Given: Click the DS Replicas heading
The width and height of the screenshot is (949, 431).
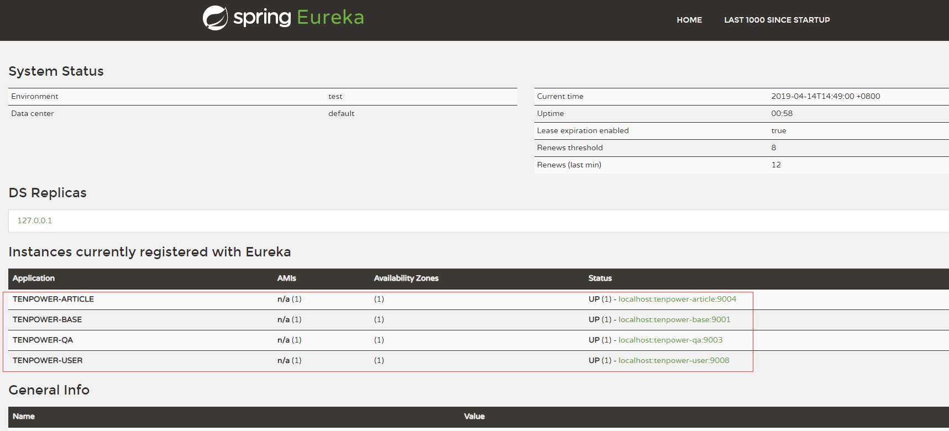Looking at the screenshot, I should pos(48,193).
